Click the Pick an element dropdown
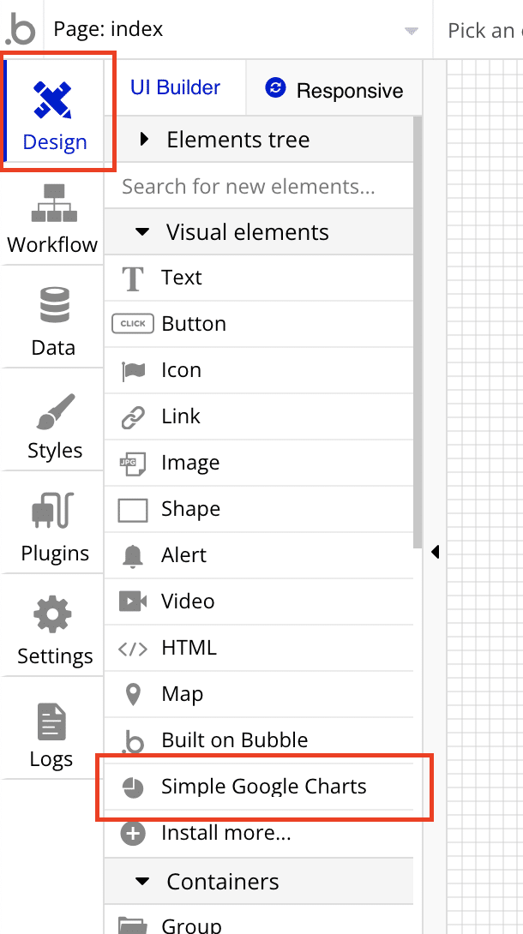Image resolution: width=523 pixels, height=934 pixels. coord(479,30)
